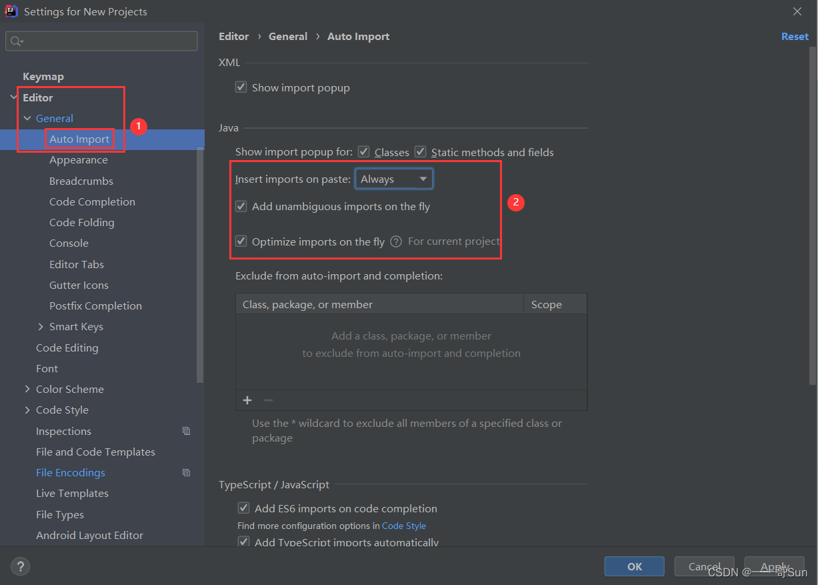Toggle Static methods and fields checkbox
The width and height of the screenshot is (818, 585).
[421, 152]
